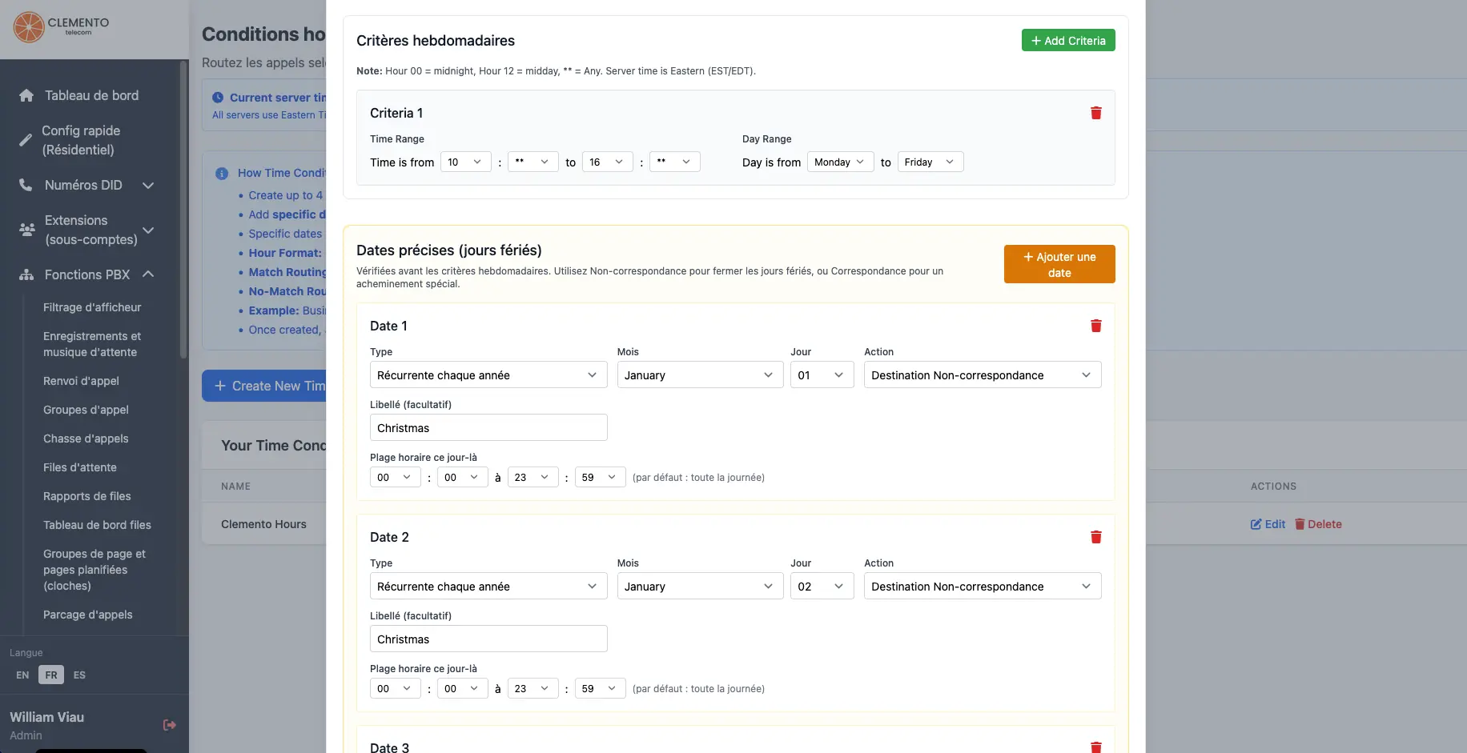
Task: Open Date 1 Mois dropdown January
Action: pos(701,374)
